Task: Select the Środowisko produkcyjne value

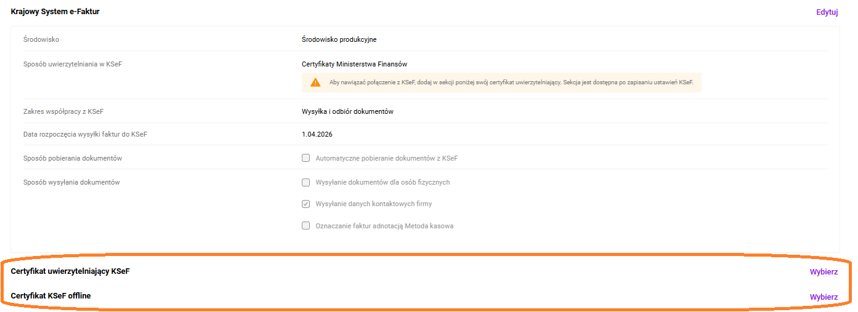Action: [339, 39]
